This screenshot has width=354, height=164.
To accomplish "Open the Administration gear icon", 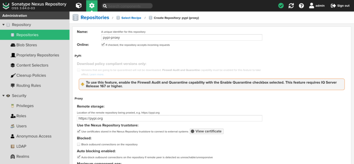I will (92, 6).
